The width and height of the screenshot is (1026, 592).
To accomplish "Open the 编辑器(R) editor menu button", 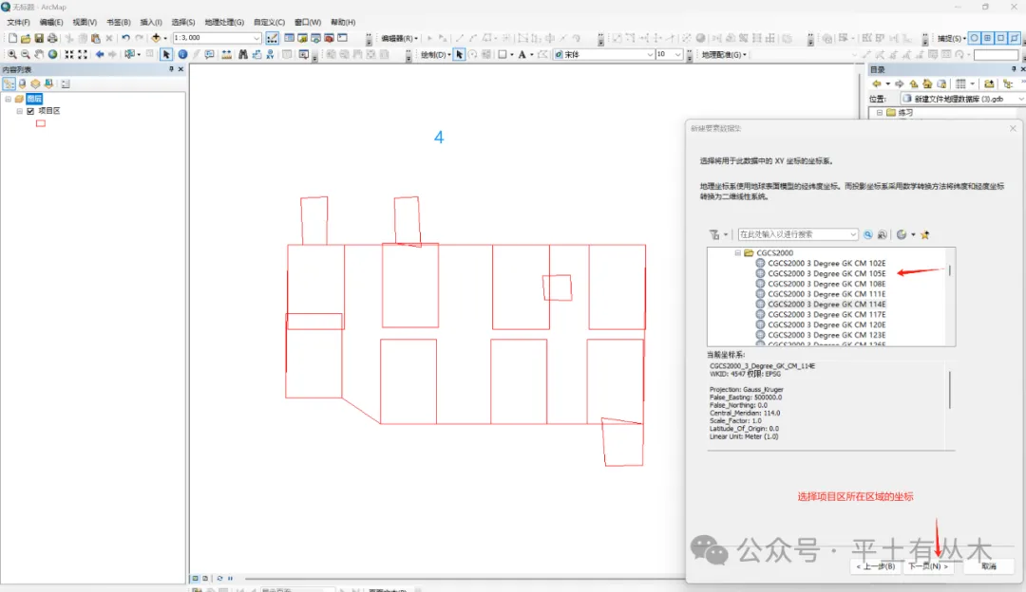I will (399, 39).
